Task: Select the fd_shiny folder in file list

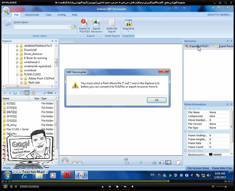Action: (11, 125)
